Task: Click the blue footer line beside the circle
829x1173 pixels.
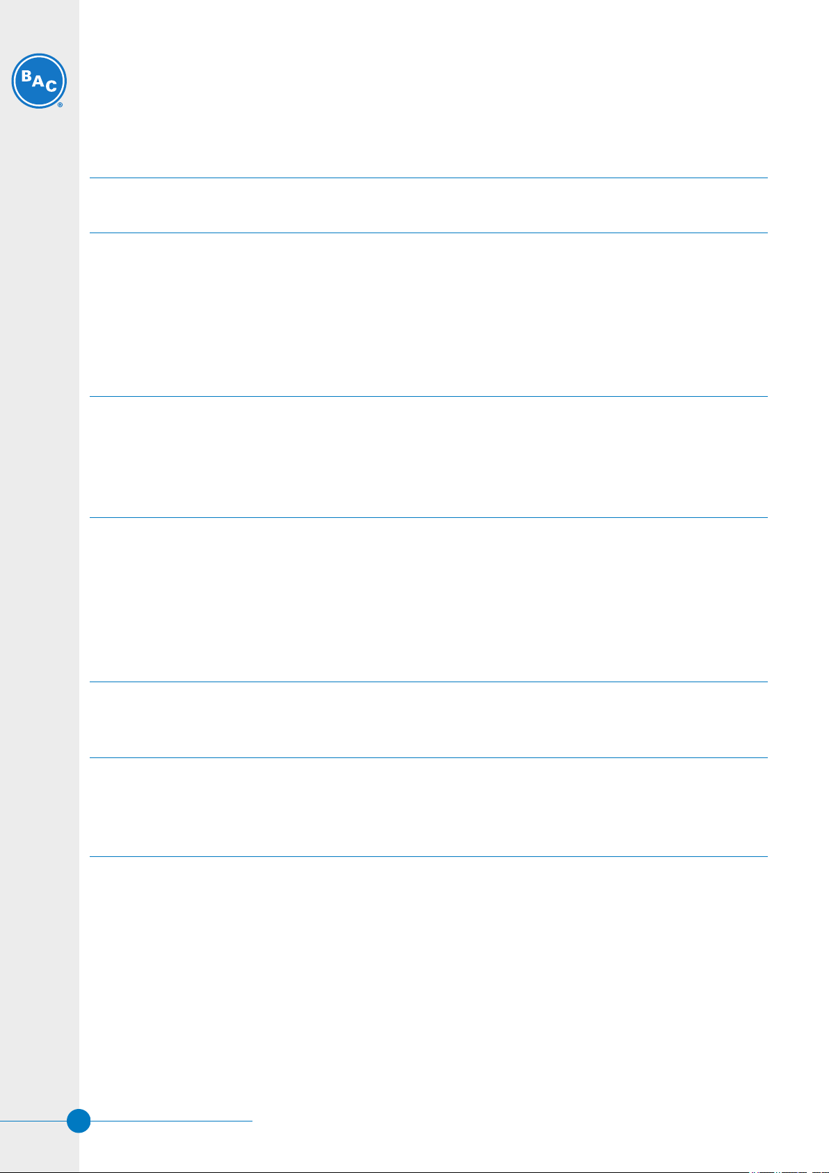Action: tap(171, 1121)
